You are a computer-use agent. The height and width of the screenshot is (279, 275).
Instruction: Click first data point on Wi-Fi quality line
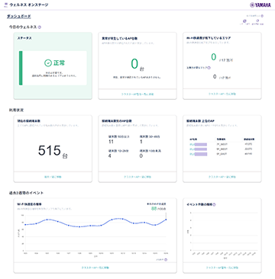(25, 224)
